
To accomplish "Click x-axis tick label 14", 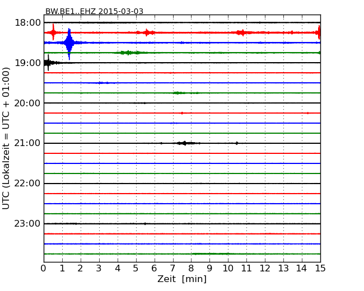I will pos(302,269).
